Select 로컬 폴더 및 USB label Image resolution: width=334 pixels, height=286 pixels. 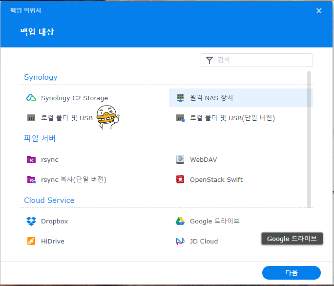(67, 118)
